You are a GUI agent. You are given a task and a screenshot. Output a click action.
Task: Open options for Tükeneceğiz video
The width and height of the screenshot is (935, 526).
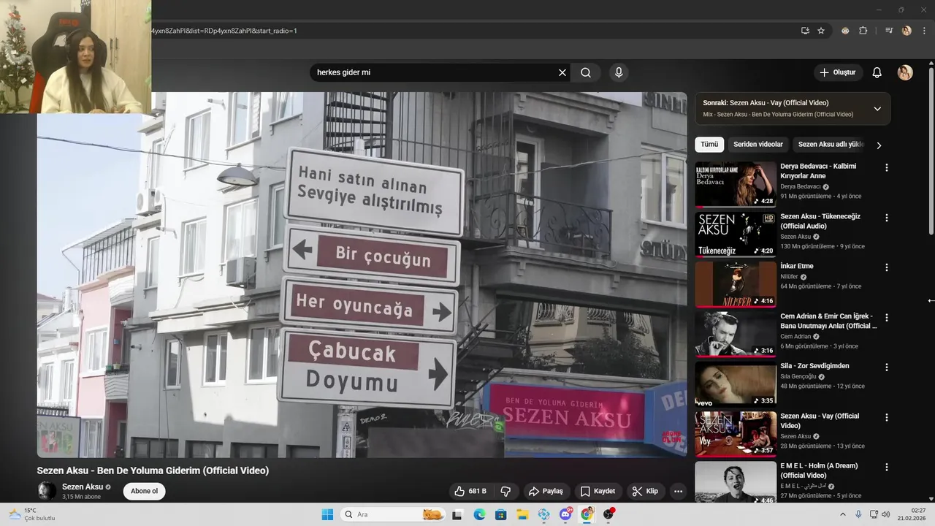click(x=887, y=218)
